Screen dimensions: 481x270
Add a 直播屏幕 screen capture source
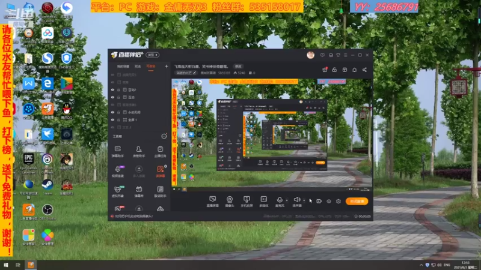pyautogui.click(x=212, y=202)
